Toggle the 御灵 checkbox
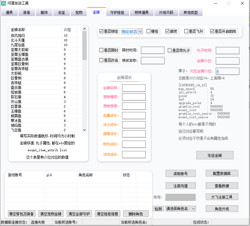This screenshot has width=250, height=226. [167, 31]
